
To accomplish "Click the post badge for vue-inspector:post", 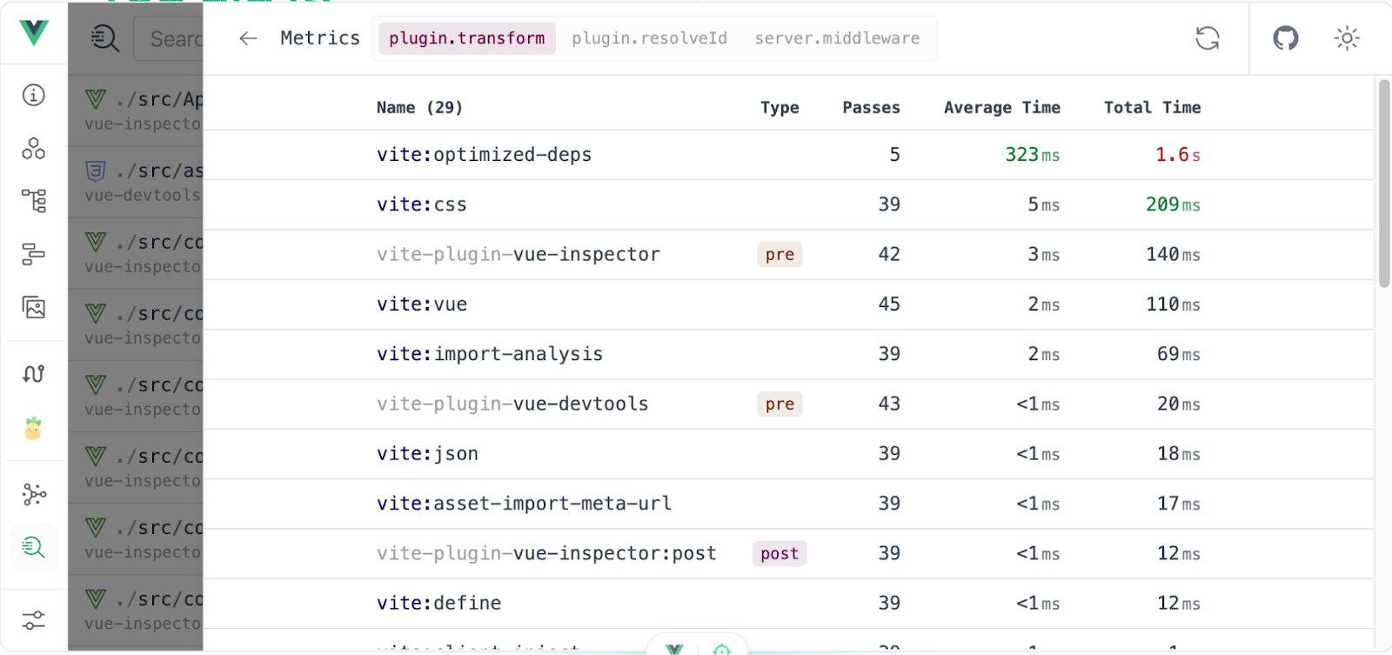I will point(780,554).
